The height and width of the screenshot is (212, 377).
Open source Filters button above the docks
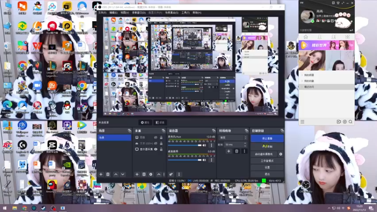[x=160, y=122]
